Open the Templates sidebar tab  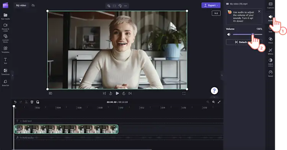click(x=5, y=50)
